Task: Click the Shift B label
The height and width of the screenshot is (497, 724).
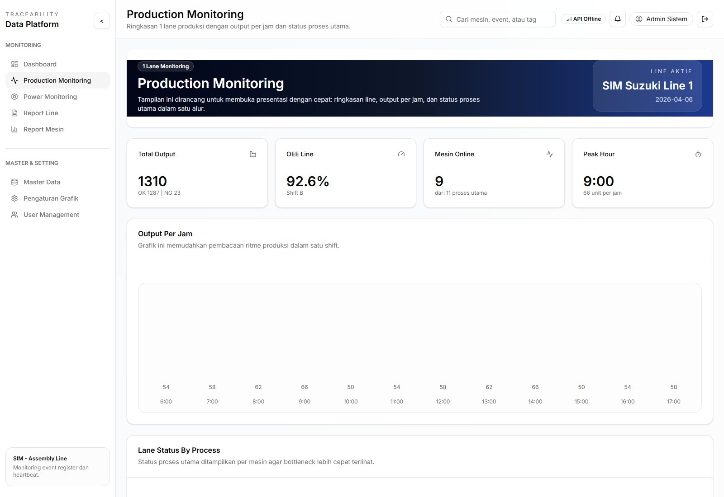Action: 295,193
